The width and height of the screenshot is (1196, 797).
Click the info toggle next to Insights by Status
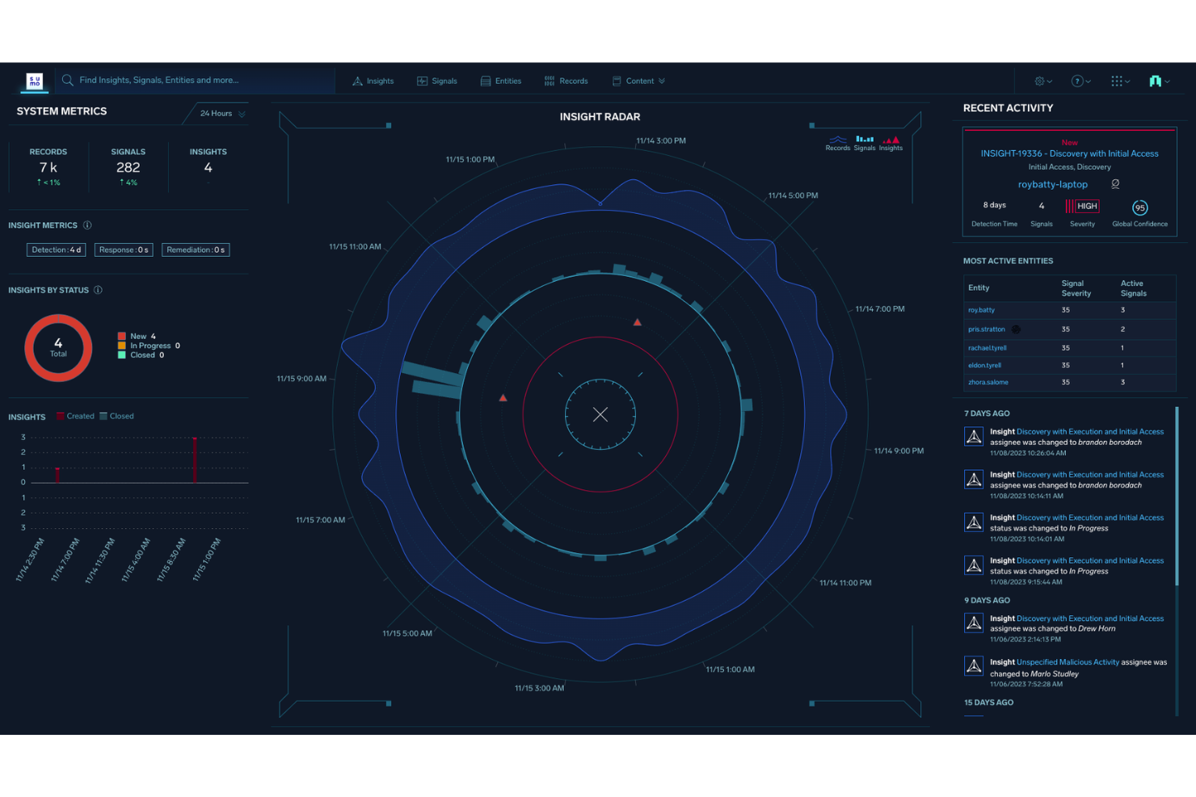pos(98,290)
